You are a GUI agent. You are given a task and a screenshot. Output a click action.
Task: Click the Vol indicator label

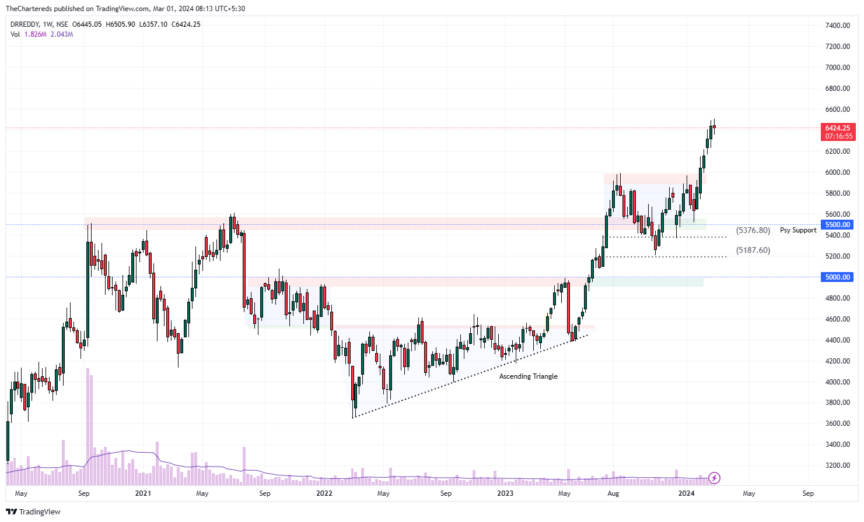coord(15,34)
